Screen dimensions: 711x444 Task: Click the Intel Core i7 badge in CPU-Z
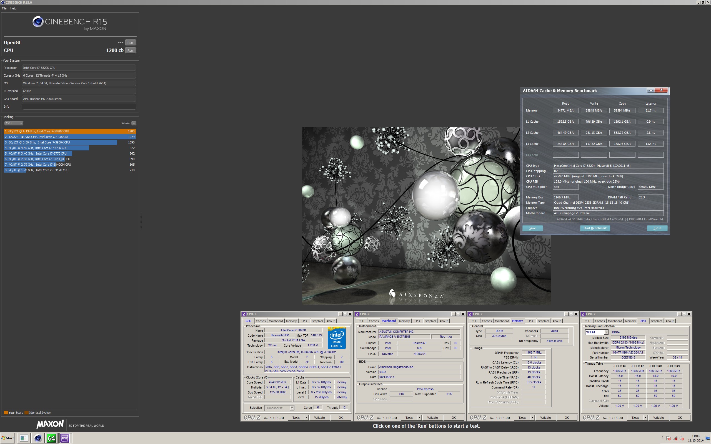[336, 338]
